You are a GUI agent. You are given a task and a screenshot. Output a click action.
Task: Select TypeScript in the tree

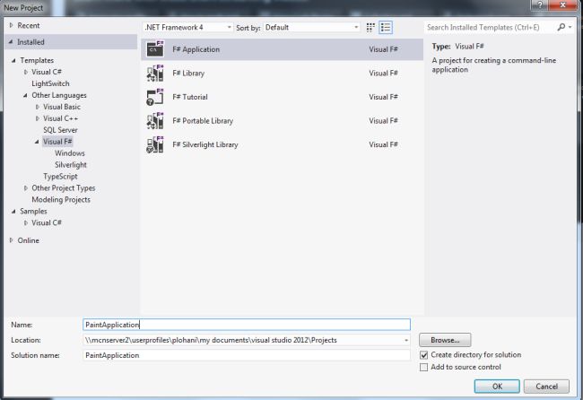[x=60, y=177]
